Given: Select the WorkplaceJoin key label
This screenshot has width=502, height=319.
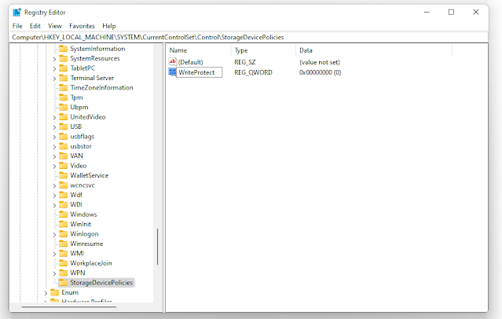Looking at the screenshot, I should pos(91,263).
